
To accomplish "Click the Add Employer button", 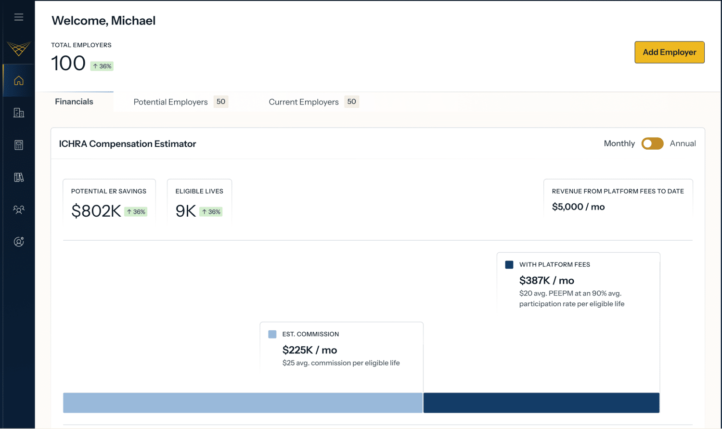I will coord(669,52).
